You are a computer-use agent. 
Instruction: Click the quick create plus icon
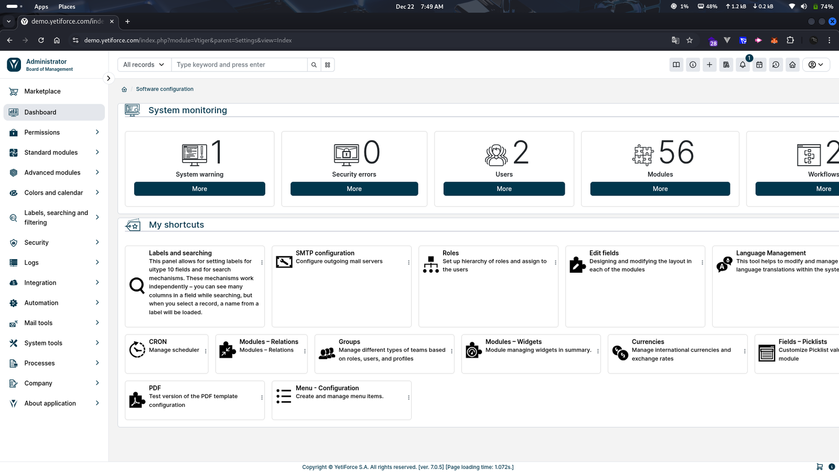(x=709, y=65)
